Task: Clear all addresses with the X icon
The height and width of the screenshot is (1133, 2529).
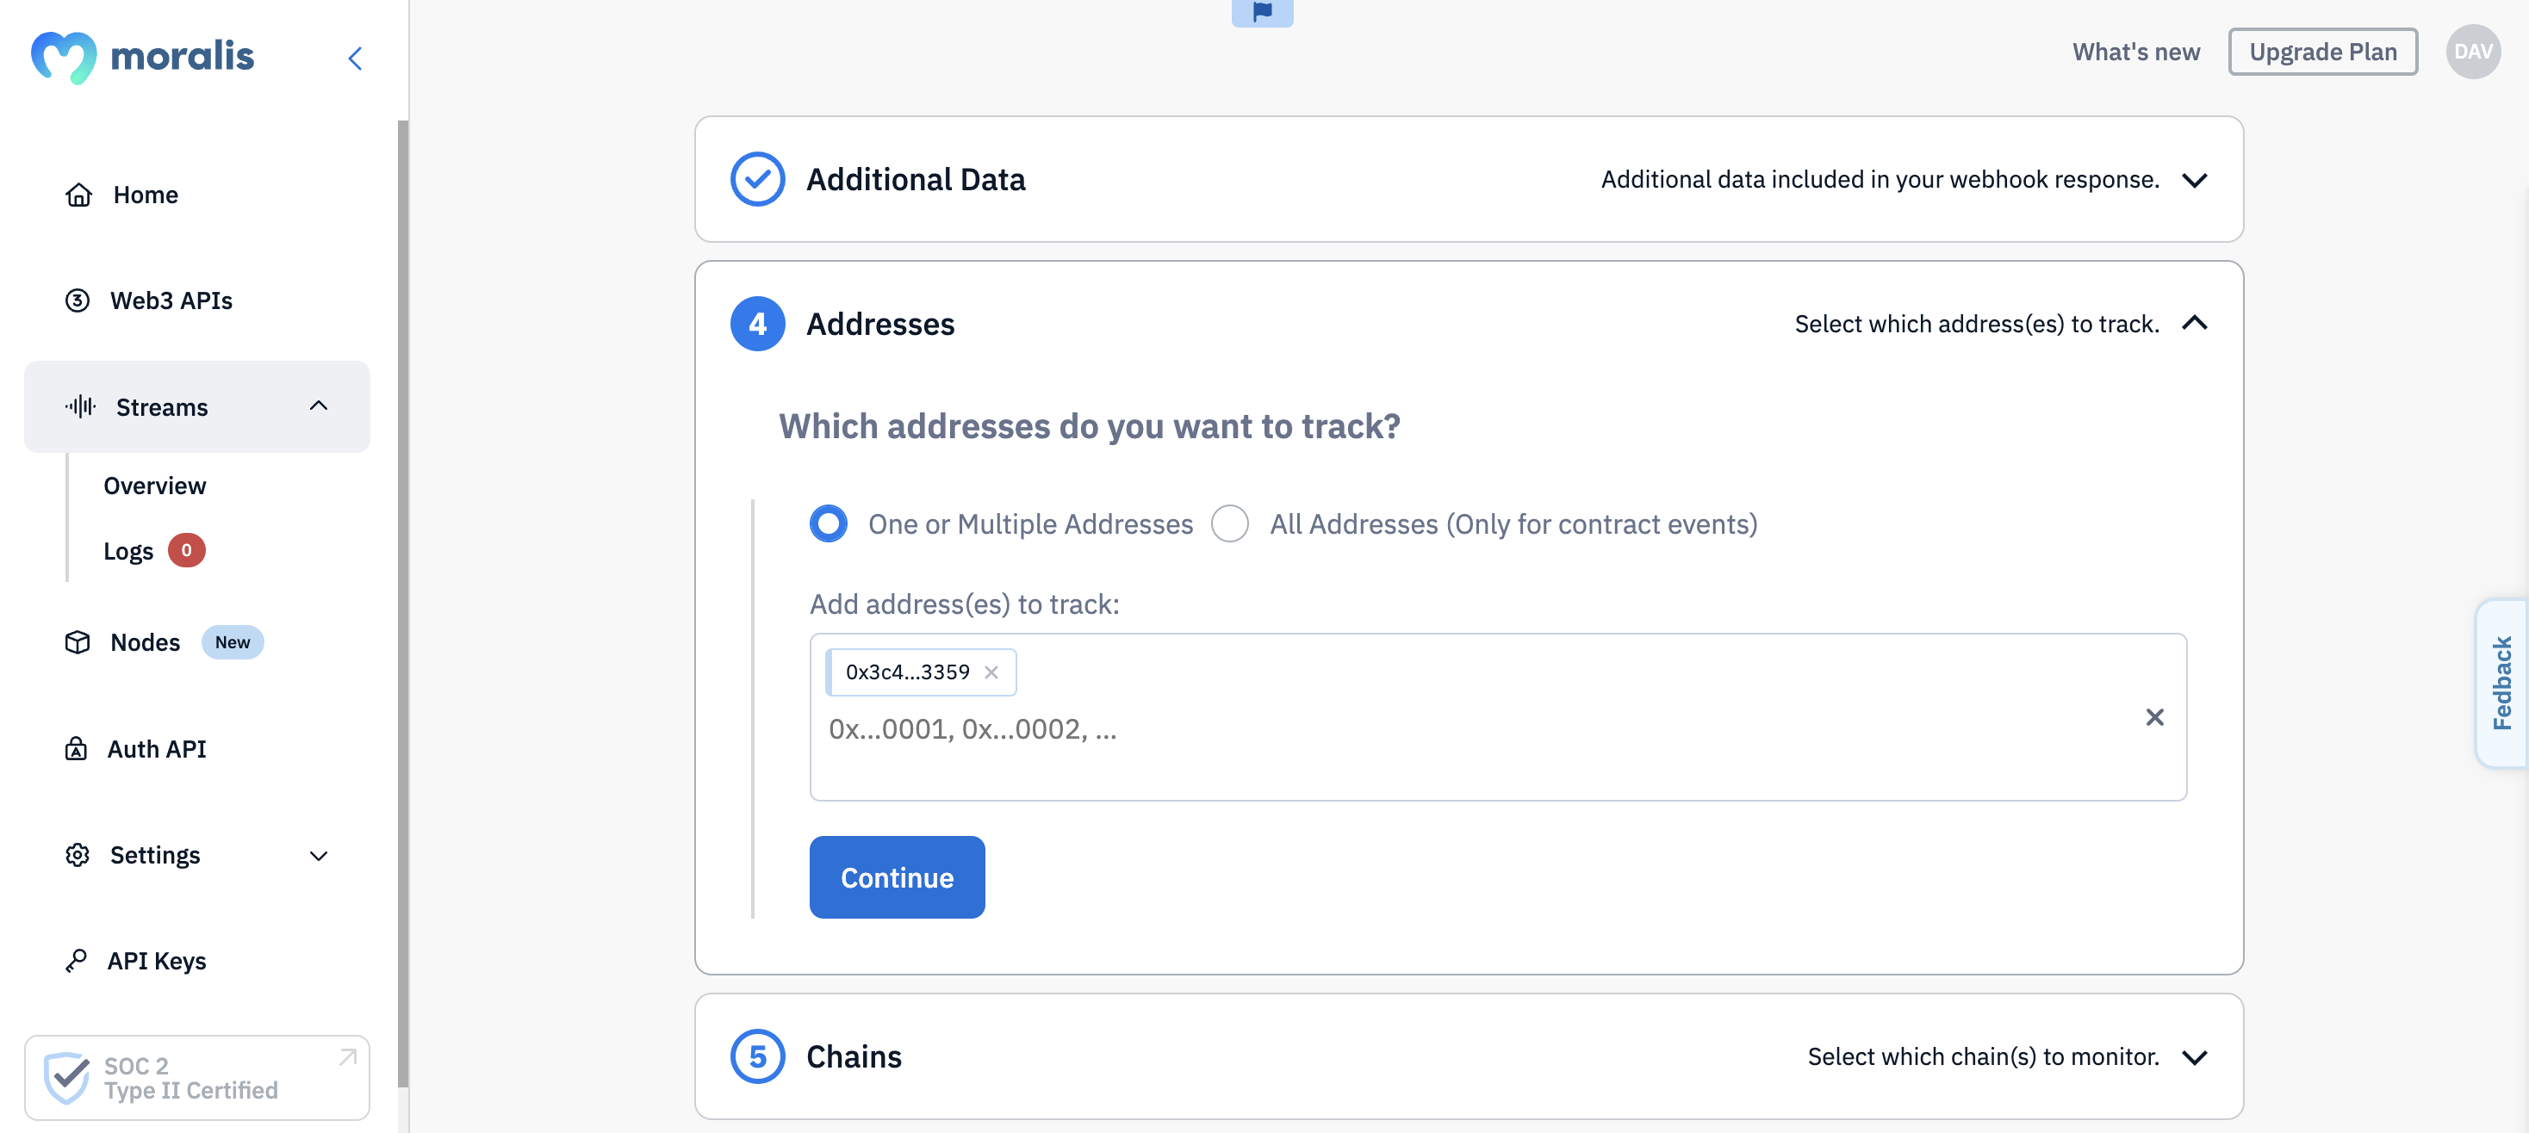Action: pos(2155,717)
